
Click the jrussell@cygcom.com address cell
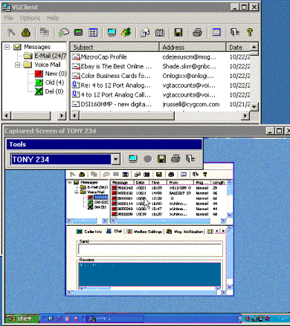[x=191, y=104]
